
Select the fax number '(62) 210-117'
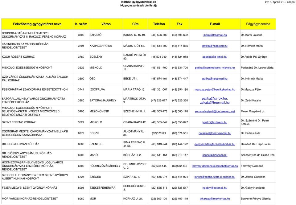click(x=180, y=155)
